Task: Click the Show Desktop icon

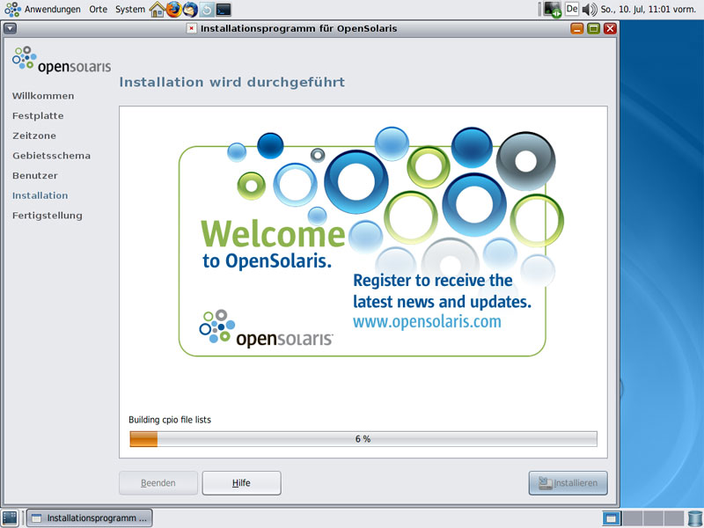Action: (10, 518)
